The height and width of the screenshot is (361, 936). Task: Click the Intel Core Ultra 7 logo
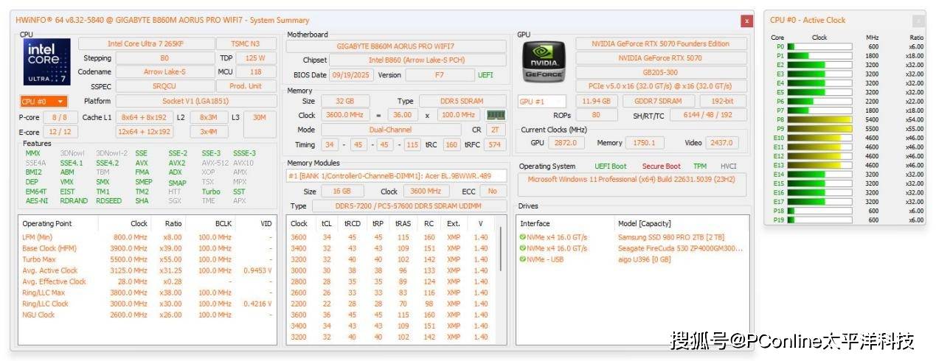48,61
